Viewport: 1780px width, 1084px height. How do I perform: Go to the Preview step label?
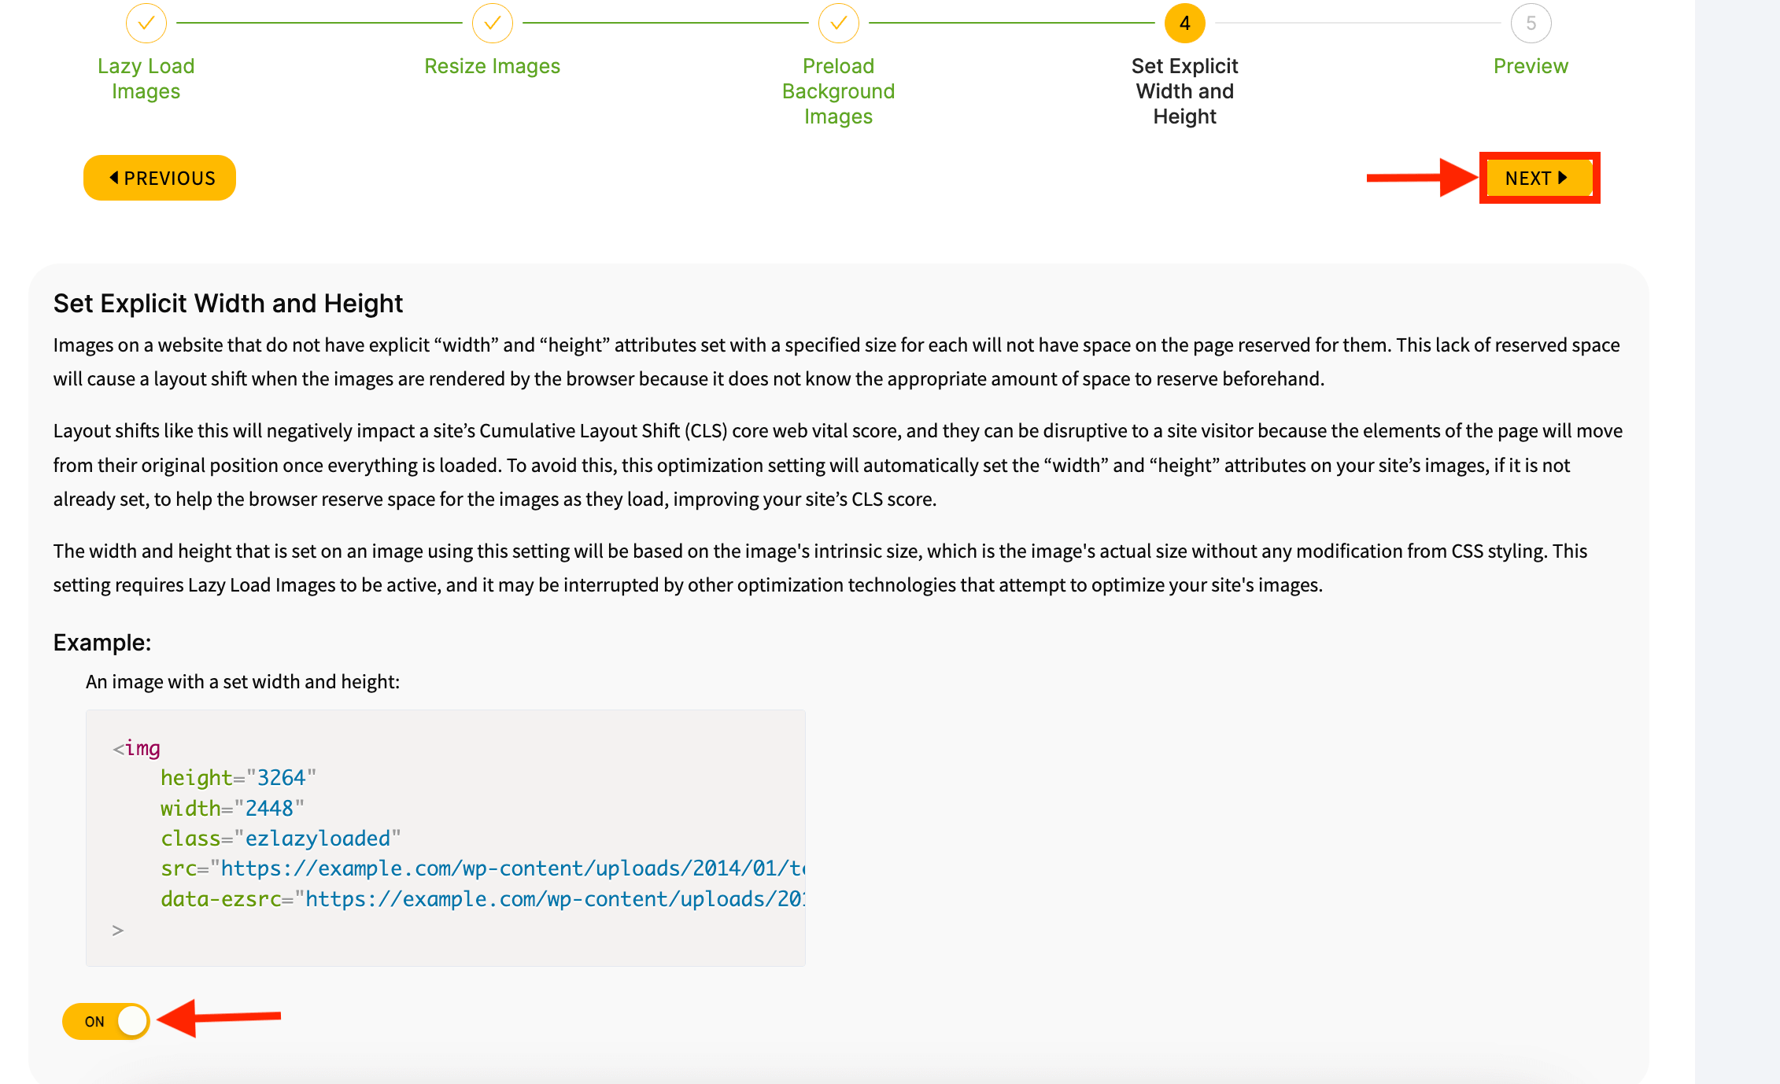pyautogui.click(x=1531, y=66)
